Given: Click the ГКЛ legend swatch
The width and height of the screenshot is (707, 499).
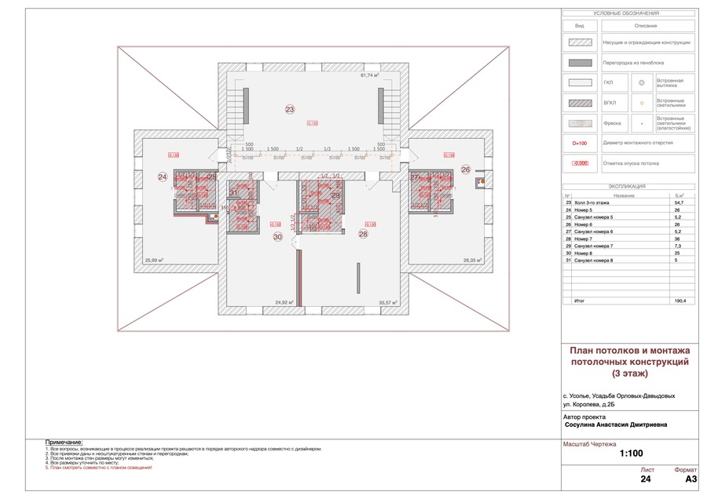Looking at the screenshot, I should click(x=580, y=83).
